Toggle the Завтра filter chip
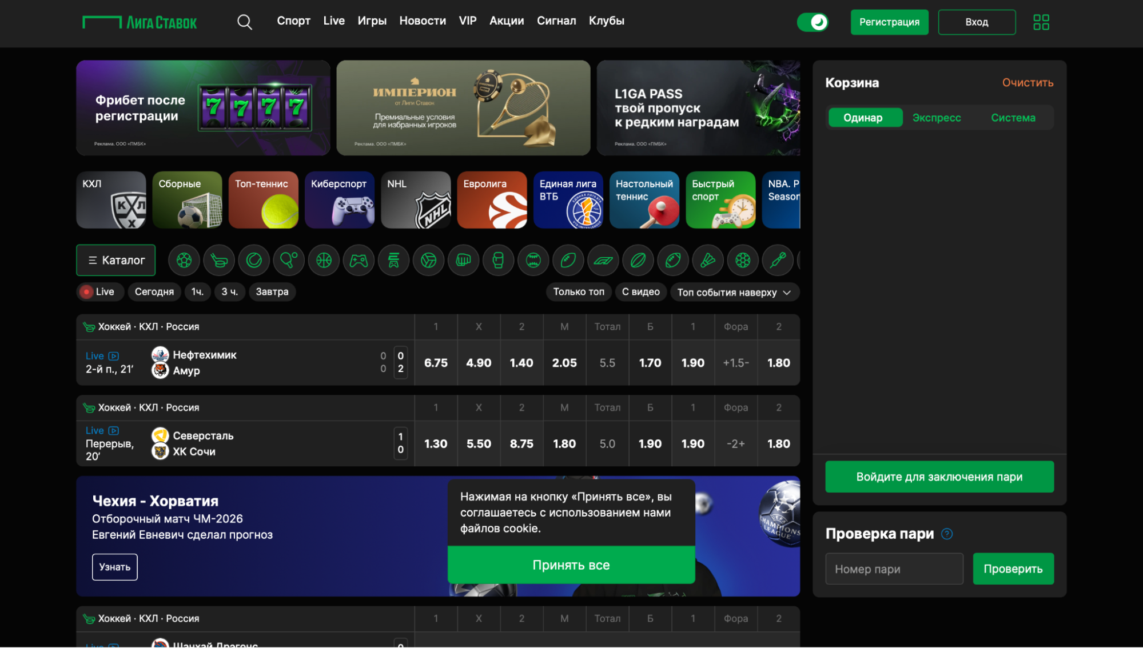Image resolution: width=1143 pixels, height=648 pixels. click(x=272, y=292)
